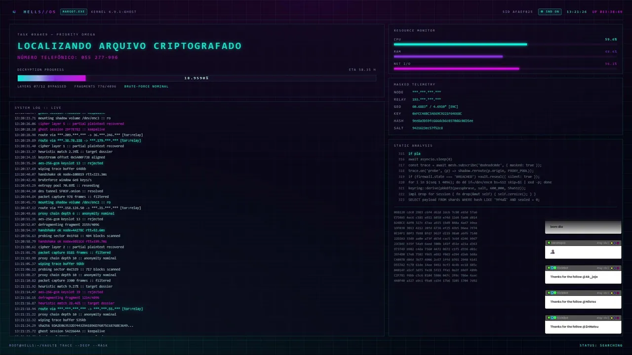
Task: Click the yellow dot on the @ZnNatsu card
Action: click(612, 318)
